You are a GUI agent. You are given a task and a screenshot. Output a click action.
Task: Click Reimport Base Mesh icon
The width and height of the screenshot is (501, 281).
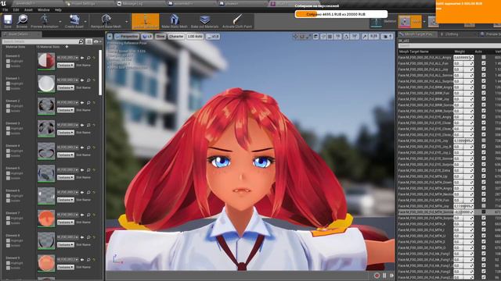(106, 20)
